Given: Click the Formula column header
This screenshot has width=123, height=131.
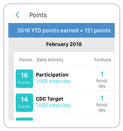Looking at the screenshot, I should 102,60.
